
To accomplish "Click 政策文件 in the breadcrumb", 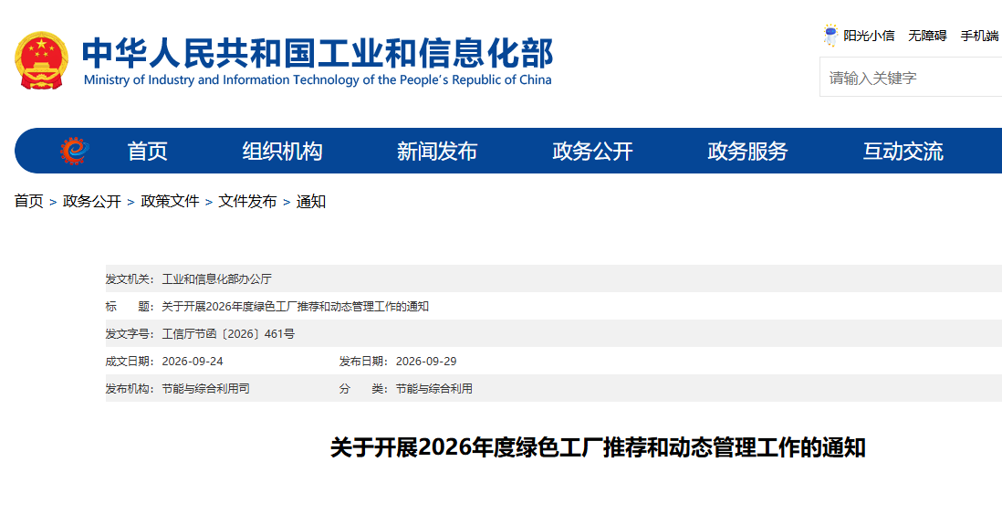I will coord(170,202).
